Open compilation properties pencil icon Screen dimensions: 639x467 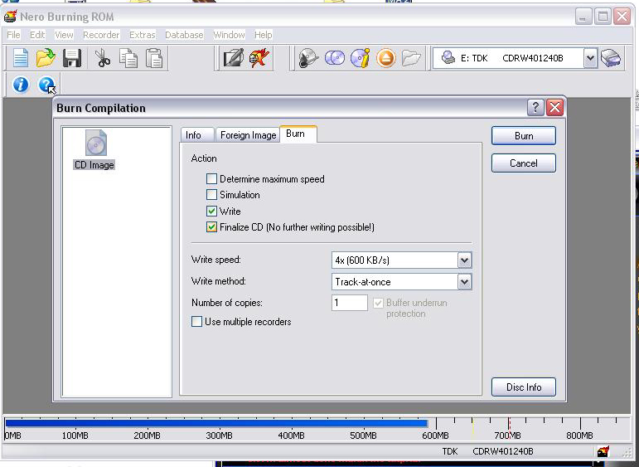click(234, 58)
